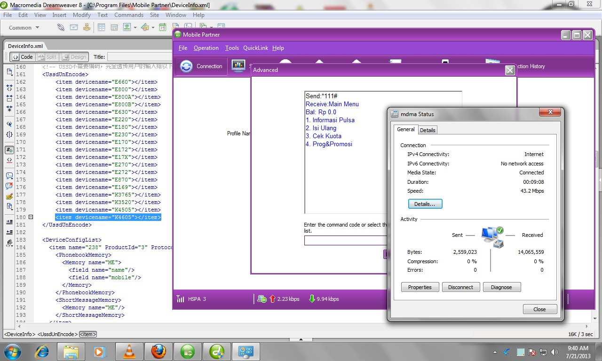This screenshot has height=361, width=602.
Task: Click the Email Link envelope icon
Action: click(74, 27)
